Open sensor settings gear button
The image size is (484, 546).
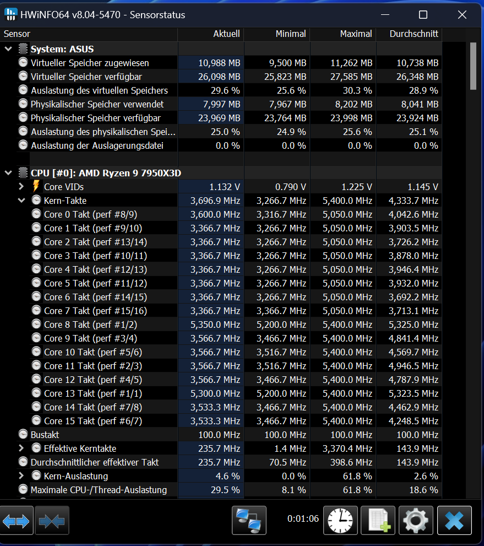tap(416, 520)
